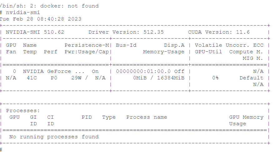Click the NVIDIA GeForce GPU name
Image resolution: width=276 pixels, height=152 pixels.
point(53,71)
